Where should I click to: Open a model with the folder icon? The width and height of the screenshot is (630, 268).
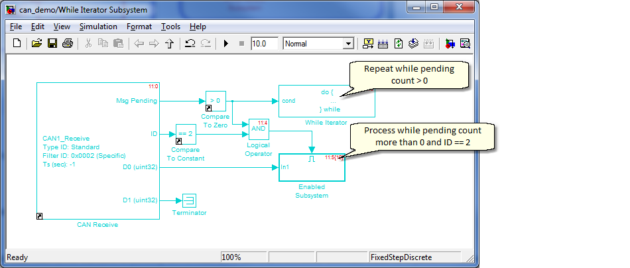36,43
